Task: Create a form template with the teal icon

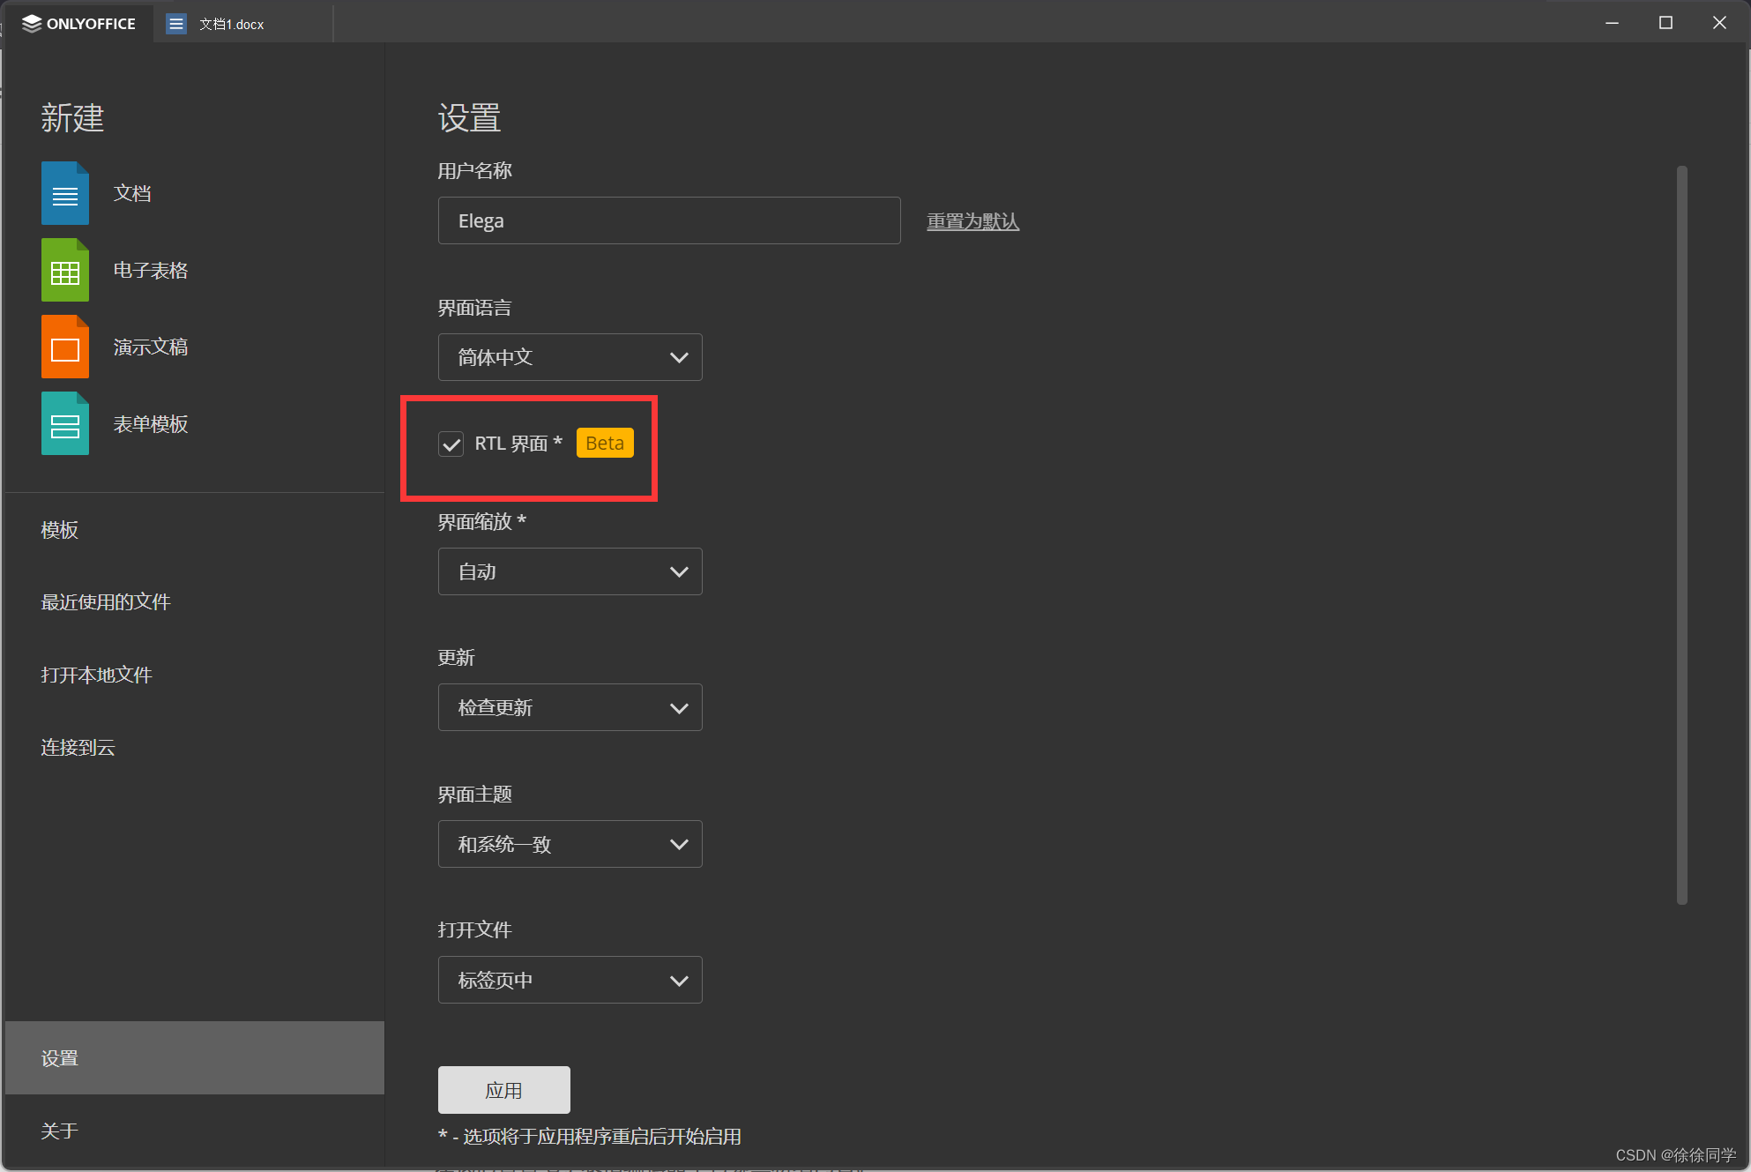Action: [65, 423]
